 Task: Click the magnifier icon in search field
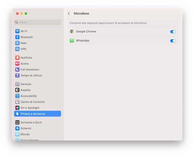(x=17, y=22)
